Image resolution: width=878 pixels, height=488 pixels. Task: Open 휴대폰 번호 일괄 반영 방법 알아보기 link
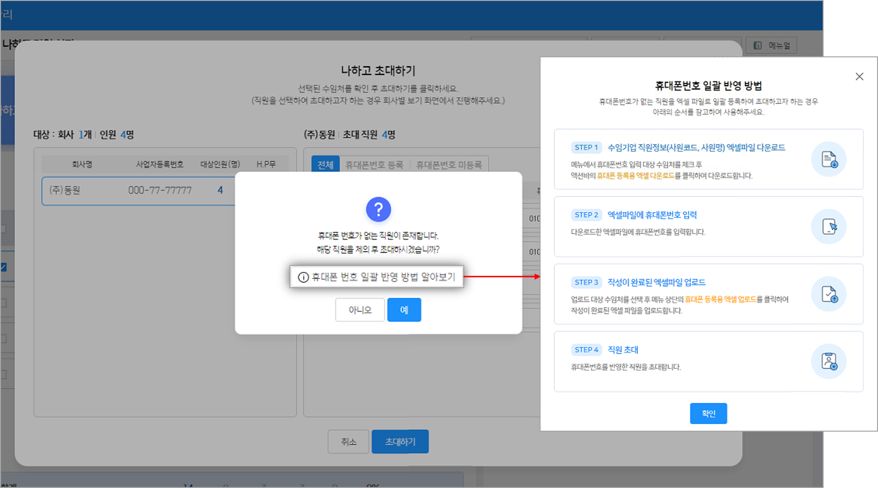(x=377, y=277)
